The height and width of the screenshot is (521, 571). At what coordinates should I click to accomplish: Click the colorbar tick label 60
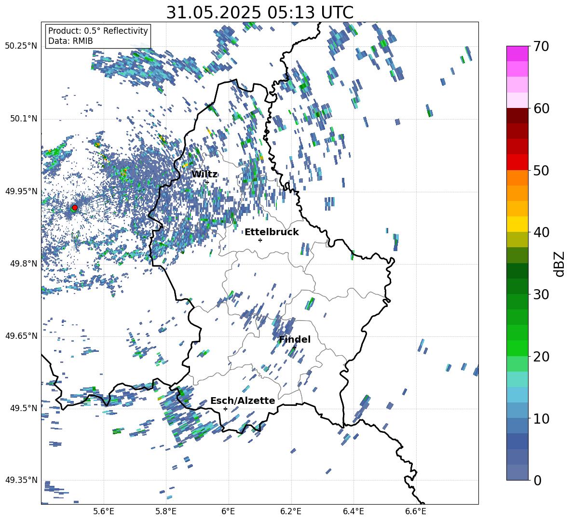click(541, 108)
